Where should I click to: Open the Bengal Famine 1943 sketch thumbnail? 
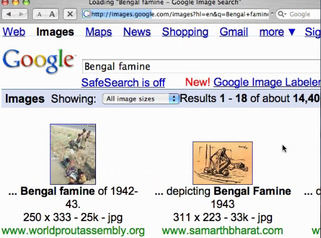click(223, 163)
